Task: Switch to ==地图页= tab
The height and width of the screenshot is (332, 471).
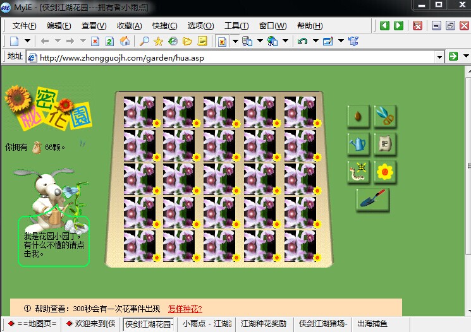Action: (x=32, y=324)
